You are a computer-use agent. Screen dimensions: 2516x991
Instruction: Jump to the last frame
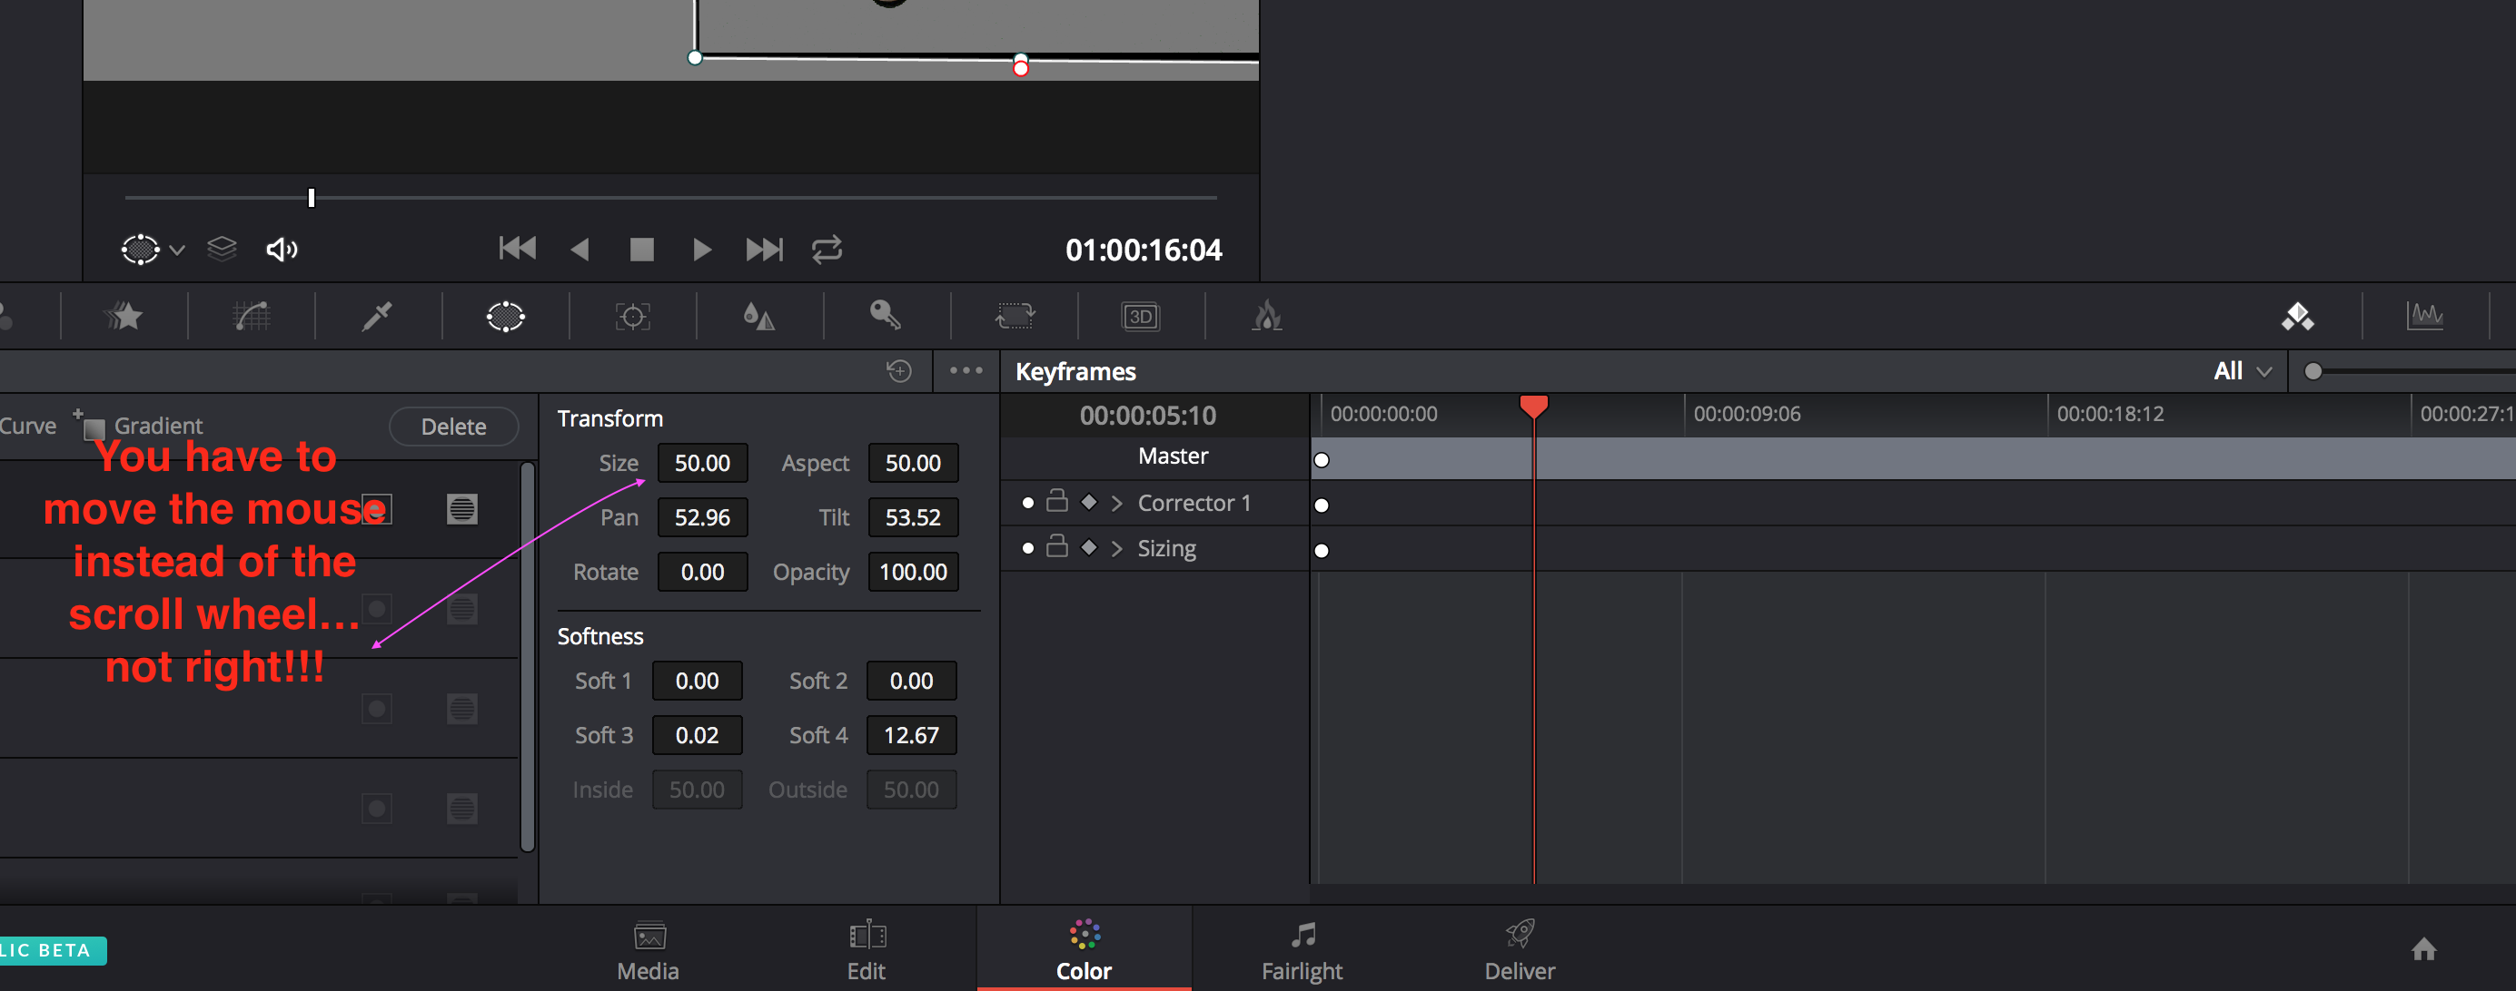tap(764, 250)
